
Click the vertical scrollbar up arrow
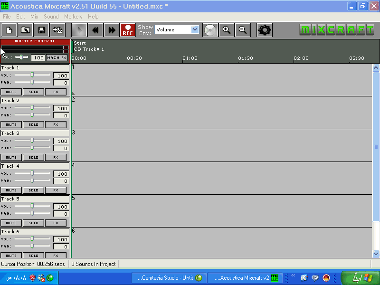click(376, 67)
